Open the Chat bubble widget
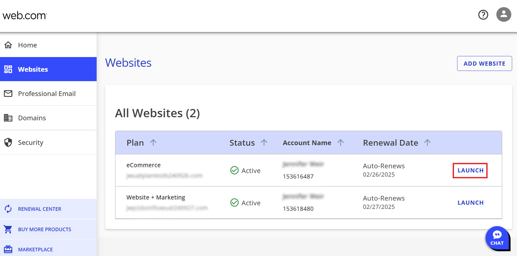The height and width of the screenshot is (256, 517). [497, 238]
